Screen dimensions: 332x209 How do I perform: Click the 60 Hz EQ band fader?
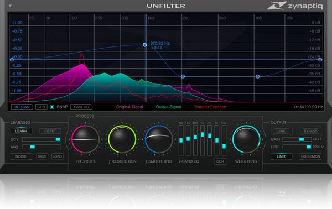[181, 140]
